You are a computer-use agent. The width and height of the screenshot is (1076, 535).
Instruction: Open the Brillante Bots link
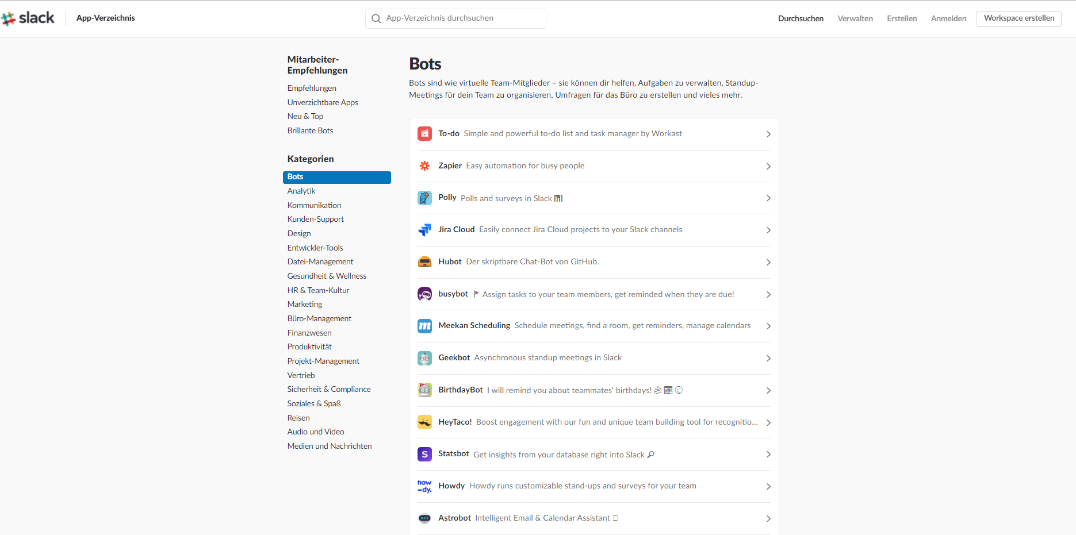[x=310, y=130]
